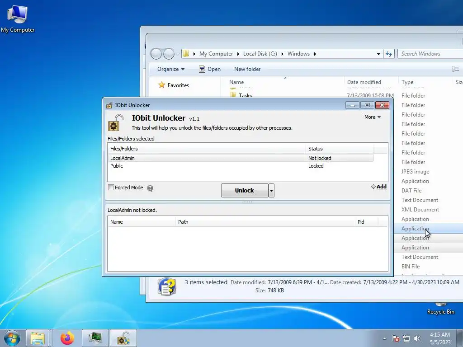The image size is (463, 347).
Task: Open the Recycle Bin desktop icon
Action: [x=440, y=309]
